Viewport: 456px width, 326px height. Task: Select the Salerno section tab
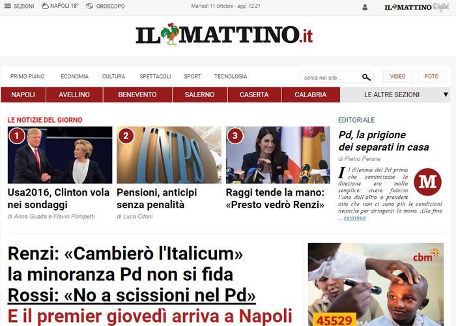(199, 95)
